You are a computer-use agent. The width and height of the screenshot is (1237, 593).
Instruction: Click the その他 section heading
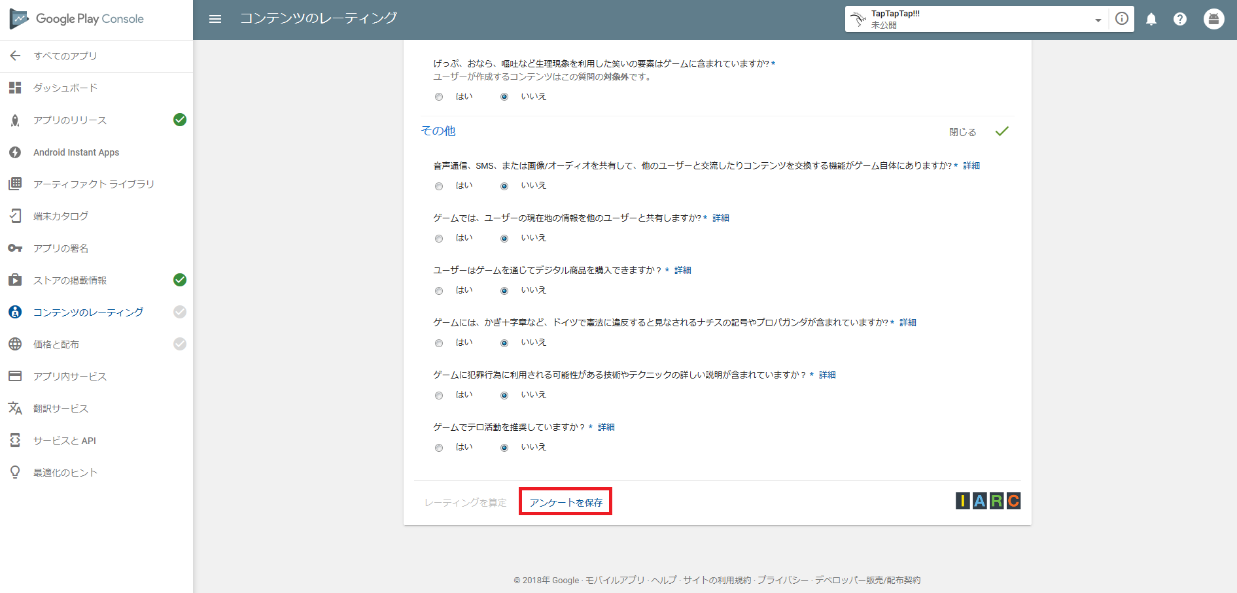click(438, 131)
